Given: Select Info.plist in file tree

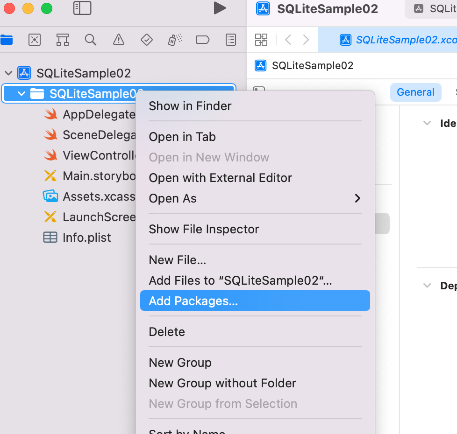Looking at the screenshot, I should [87, 238].
